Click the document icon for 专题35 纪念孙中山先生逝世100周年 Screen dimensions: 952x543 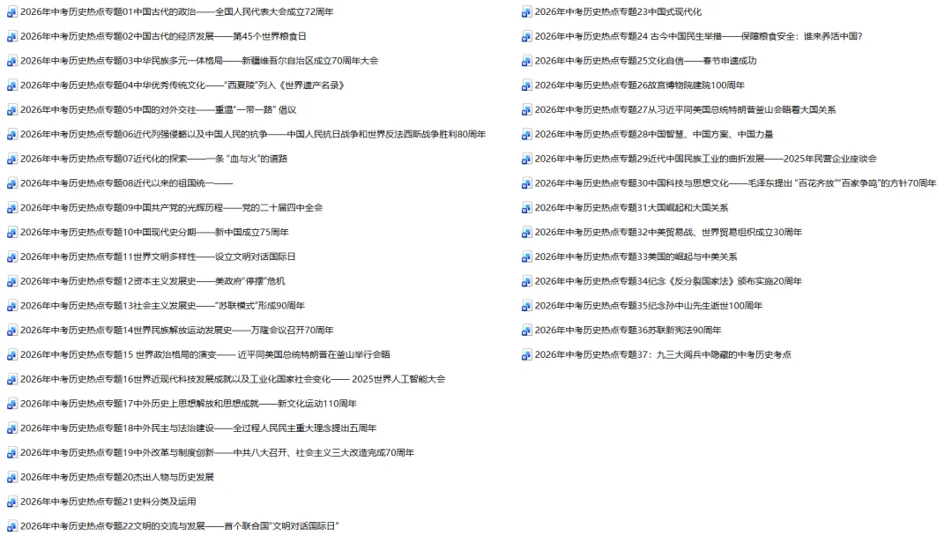(527, 306)
